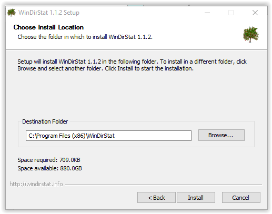Close the setup window

[255, 13]
